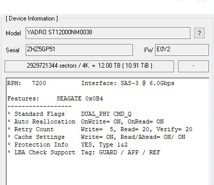
Task: Click the FW label text
Action: tap(148, 50)
